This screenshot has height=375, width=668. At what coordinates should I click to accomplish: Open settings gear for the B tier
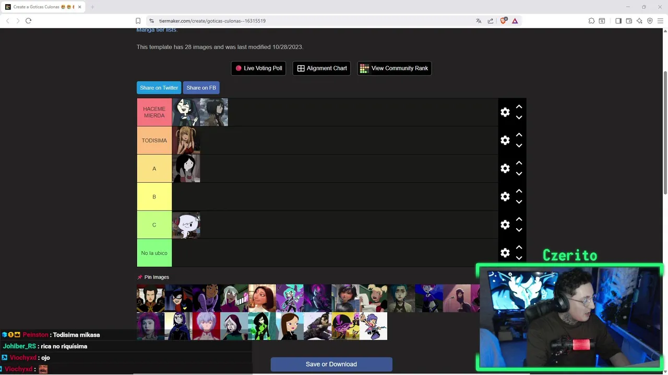click(505, 196)
